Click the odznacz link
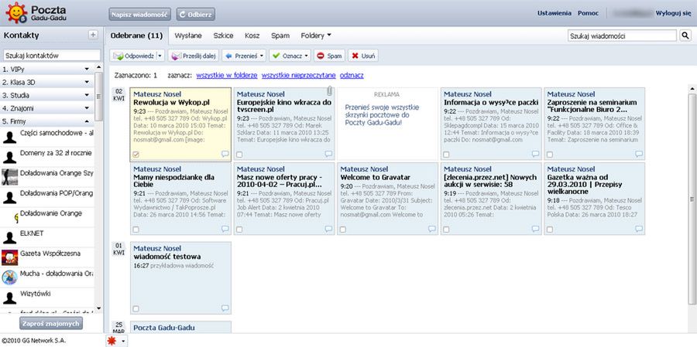Image resolution: width=697 pixels, height=347 pixels. pyautogui.click(x=352, y=76)
